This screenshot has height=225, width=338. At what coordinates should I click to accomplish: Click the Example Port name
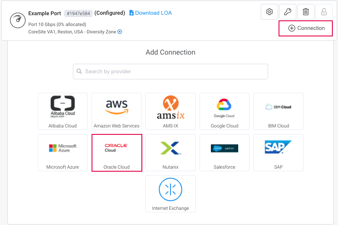[45, 13]
